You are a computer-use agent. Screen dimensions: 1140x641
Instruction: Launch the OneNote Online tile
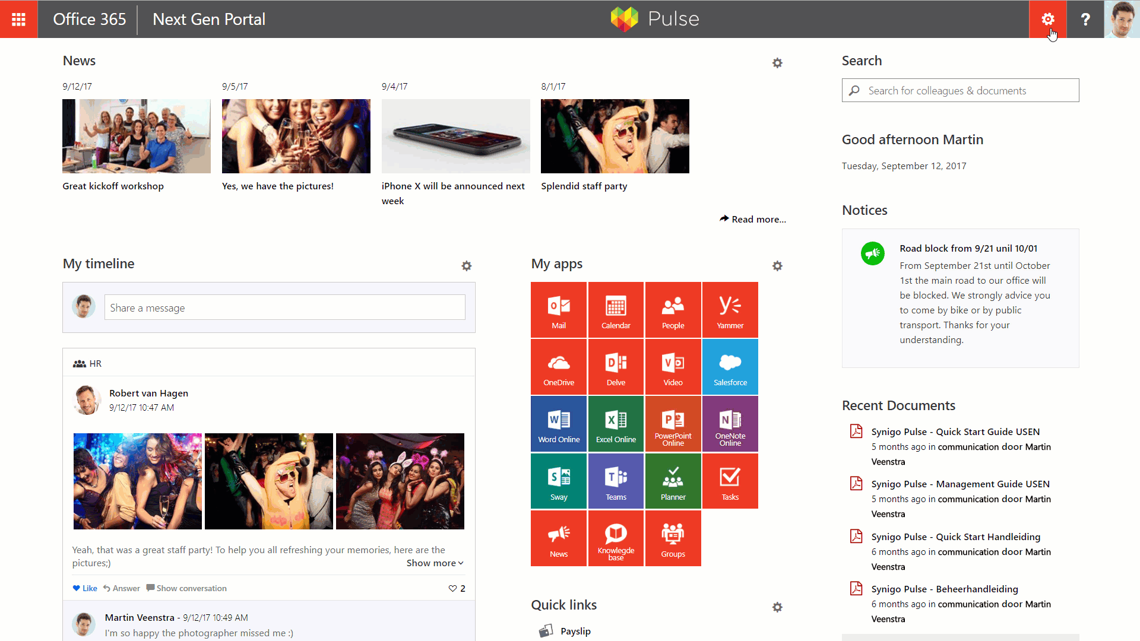pyautogui.click(x=730, y=424)
